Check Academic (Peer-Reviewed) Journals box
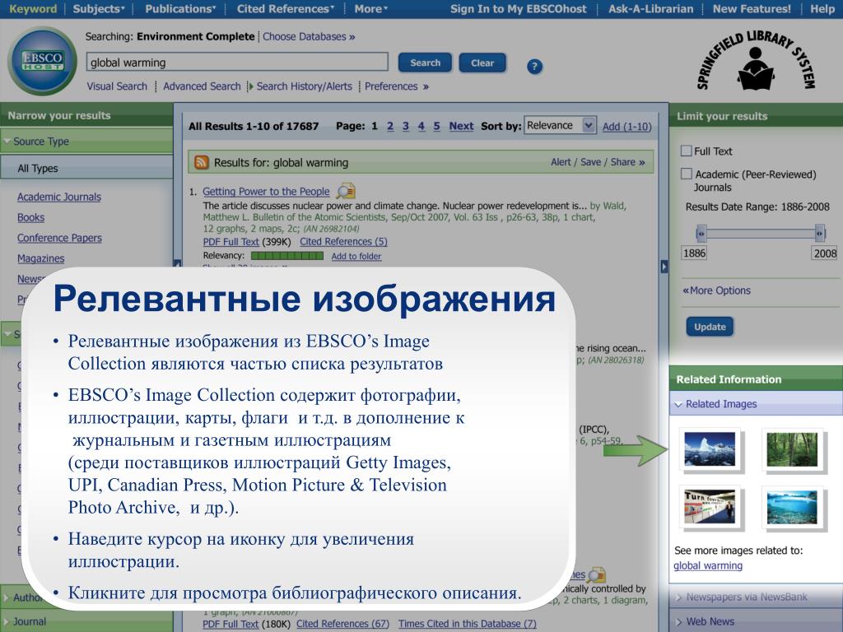The width and height of the screenshot is (843, 632). pos(686,174)
